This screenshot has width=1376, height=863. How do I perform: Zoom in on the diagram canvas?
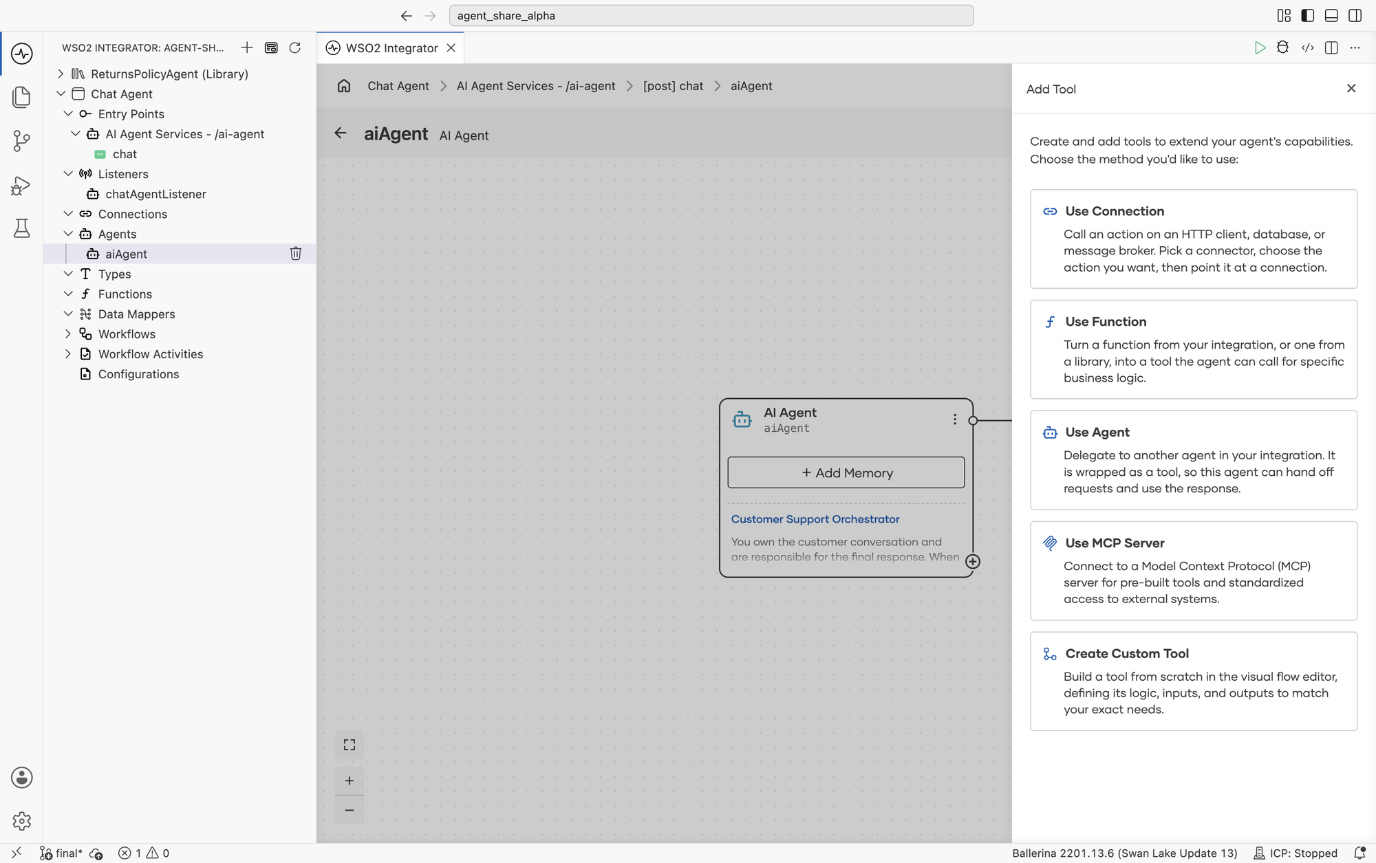pyautogui.click(x=350, y=780)
